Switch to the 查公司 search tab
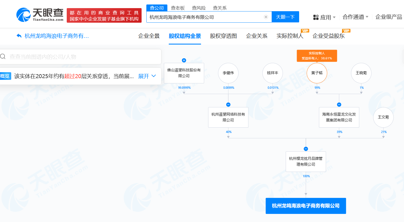The image size is (404, 222). [x=157, y=8]
